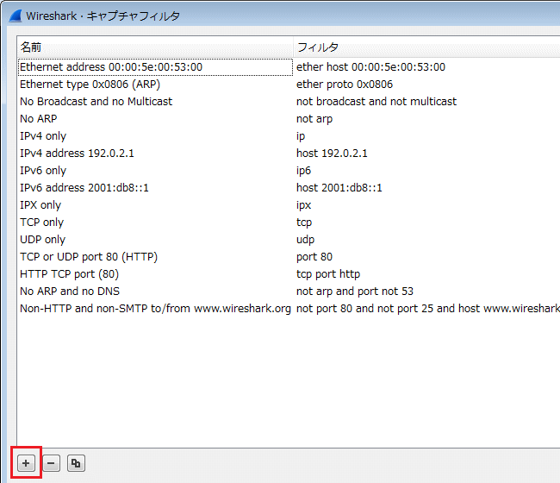Click filter cell 'ether proto 0x0806'
560x483 pixels.
345,85
